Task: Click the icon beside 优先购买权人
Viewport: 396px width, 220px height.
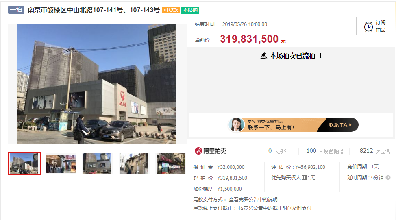Action: [304, 178]
